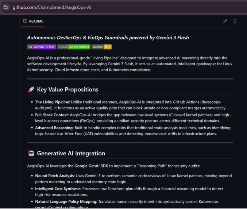Click the AI Gemini 3 Flash badge

42,47
